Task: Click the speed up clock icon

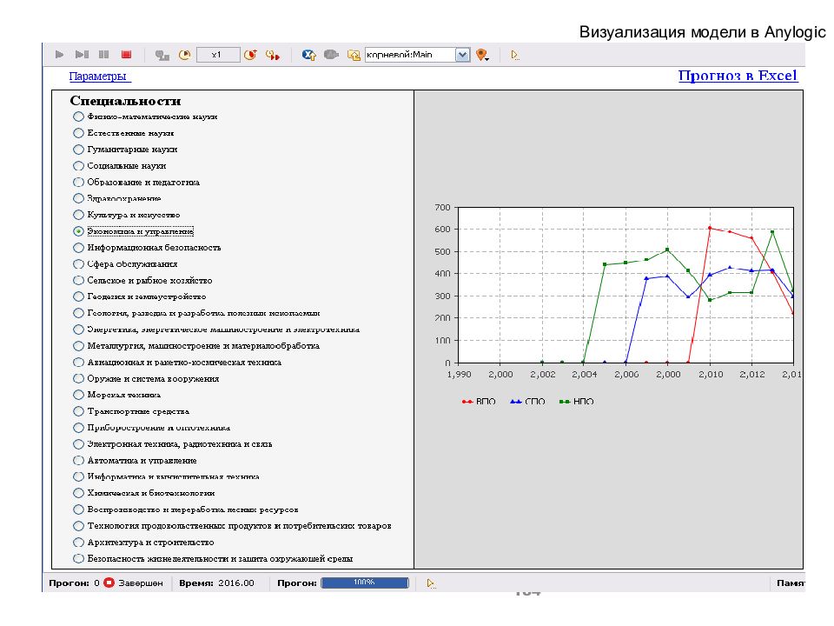Action: click(250, 55)
